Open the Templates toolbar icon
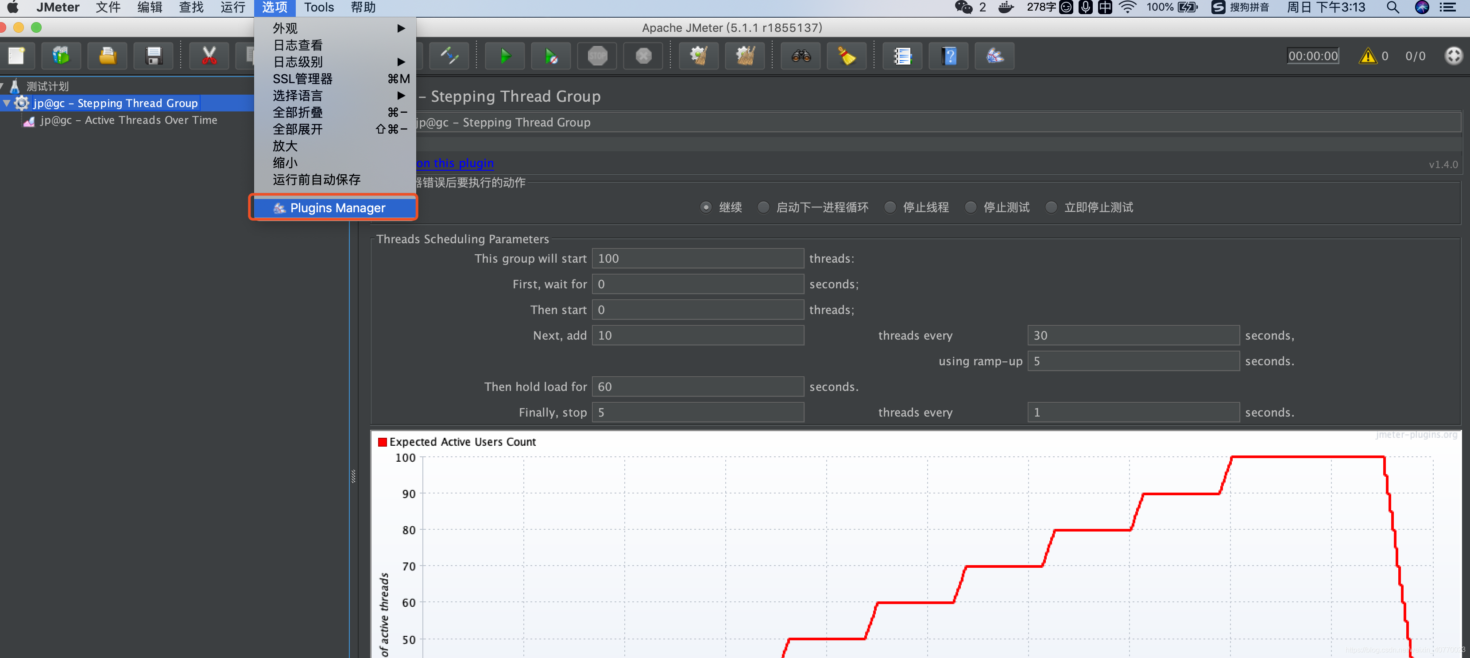Screen dimensions: 1470x658 61,56
